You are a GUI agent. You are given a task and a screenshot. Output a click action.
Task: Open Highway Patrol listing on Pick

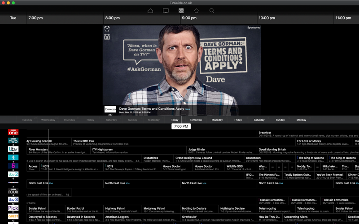122,210
